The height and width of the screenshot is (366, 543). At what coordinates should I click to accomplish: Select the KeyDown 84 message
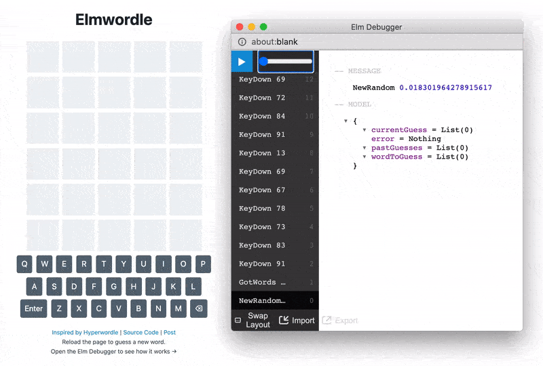pyautogui.click(x=275, y=116)
